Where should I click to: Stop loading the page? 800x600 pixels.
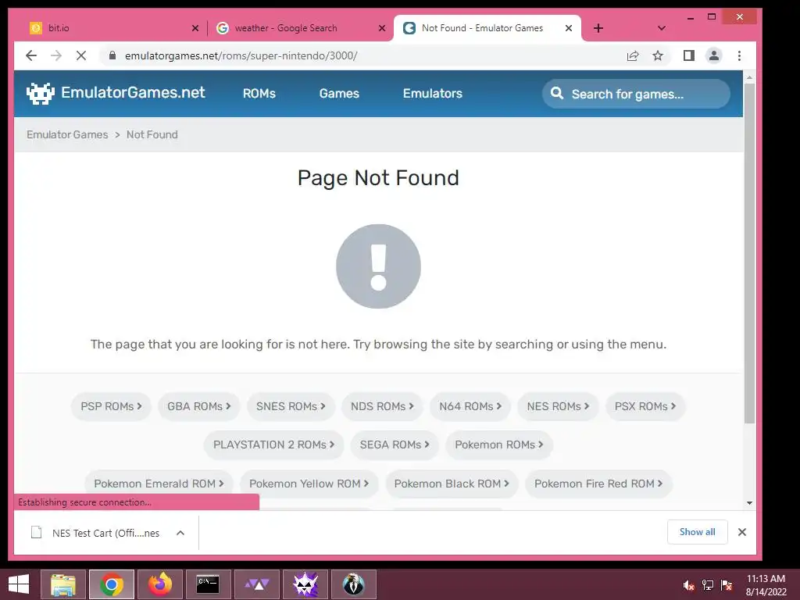tap(81, 55)
